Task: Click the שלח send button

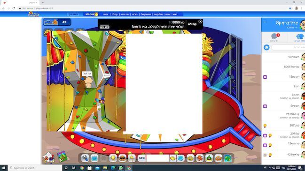Action: pos(141,158)
